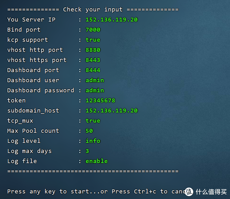Click the Log file value enable
230x199 pixels.
pos(96,161)
